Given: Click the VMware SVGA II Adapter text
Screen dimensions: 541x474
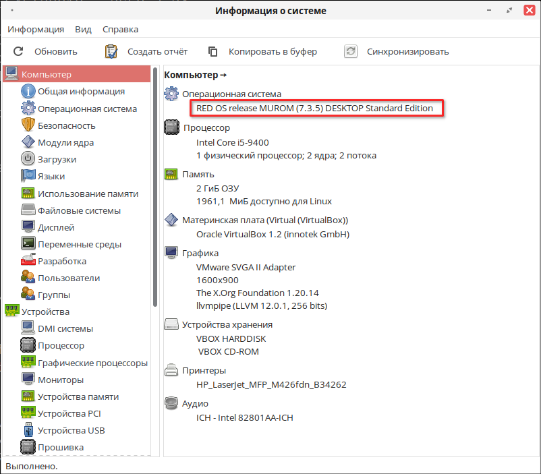Looking at the screenshot, I should click(246, 267).
